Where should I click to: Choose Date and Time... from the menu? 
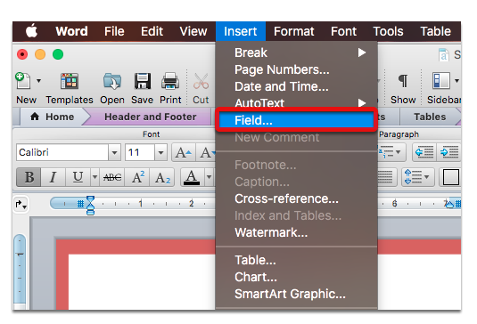pyautogui.click(x=297, y=87)
